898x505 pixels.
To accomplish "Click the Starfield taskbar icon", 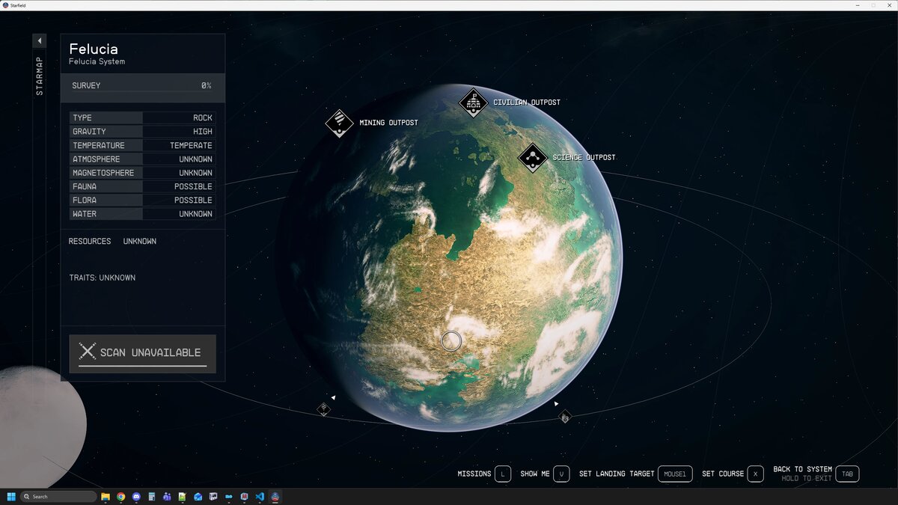I will [x=275, y=497].
